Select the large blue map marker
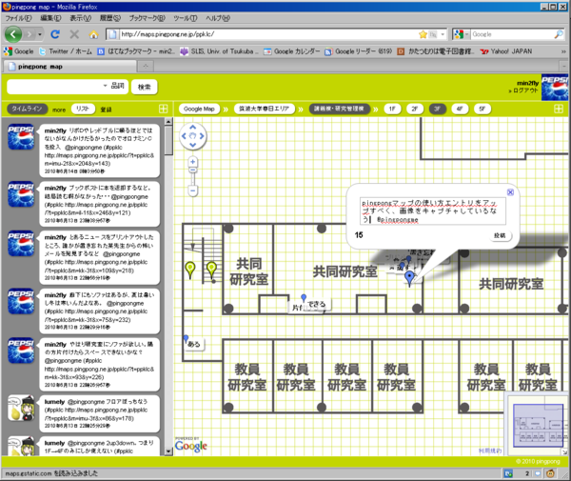 pos(409,279)
